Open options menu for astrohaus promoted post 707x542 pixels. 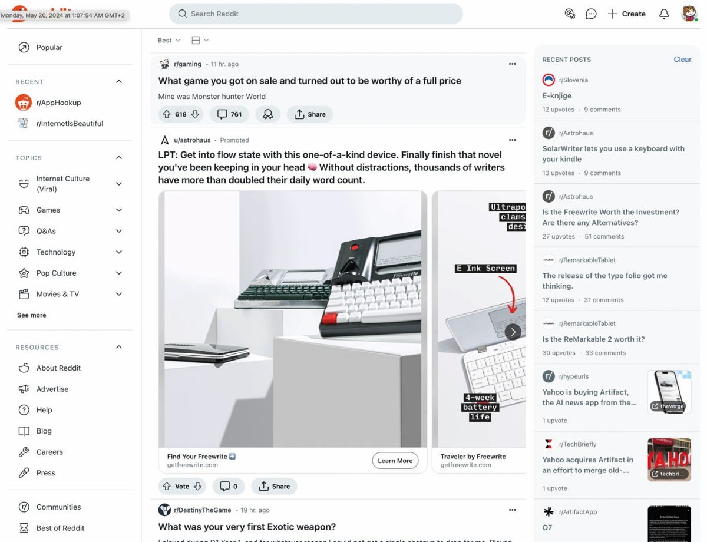513,140
